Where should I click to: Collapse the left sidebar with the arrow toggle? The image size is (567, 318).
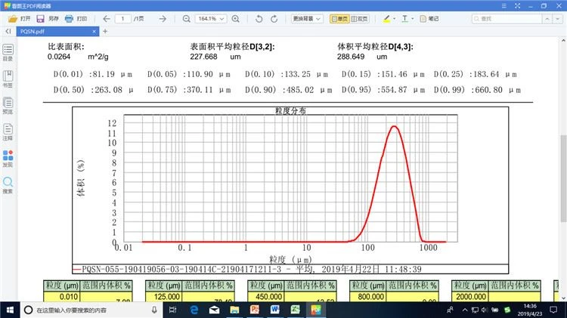click(x=8, y=32)
